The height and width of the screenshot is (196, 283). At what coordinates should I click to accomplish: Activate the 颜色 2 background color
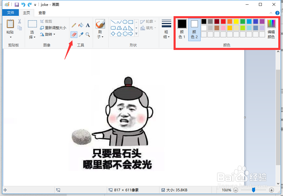tap(194, 30)
